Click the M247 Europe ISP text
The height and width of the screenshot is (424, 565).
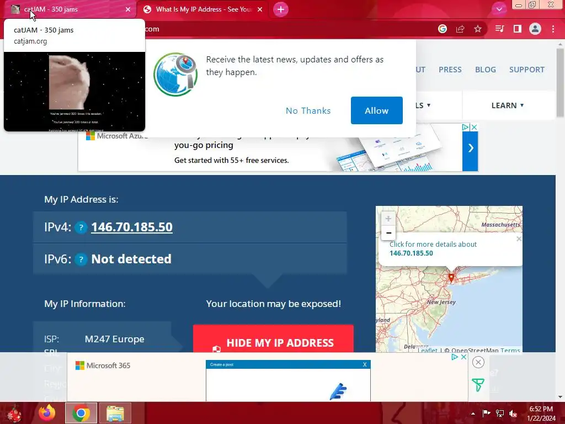pyautogui.click(x=115, y=339)
